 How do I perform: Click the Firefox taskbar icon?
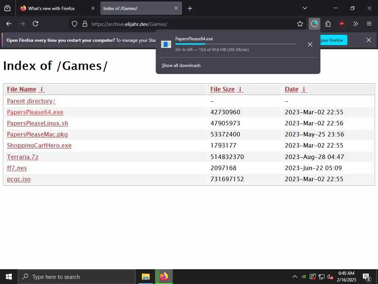pyautogui.click(x=164, y=277)
